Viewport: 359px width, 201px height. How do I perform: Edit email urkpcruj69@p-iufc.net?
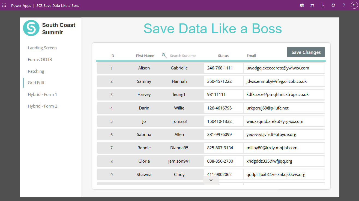coord(284,108)
